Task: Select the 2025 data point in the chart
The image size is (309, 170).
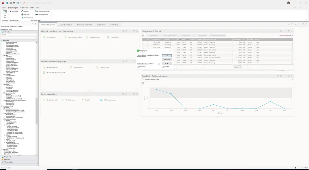Action: click(x=270, y=101)
